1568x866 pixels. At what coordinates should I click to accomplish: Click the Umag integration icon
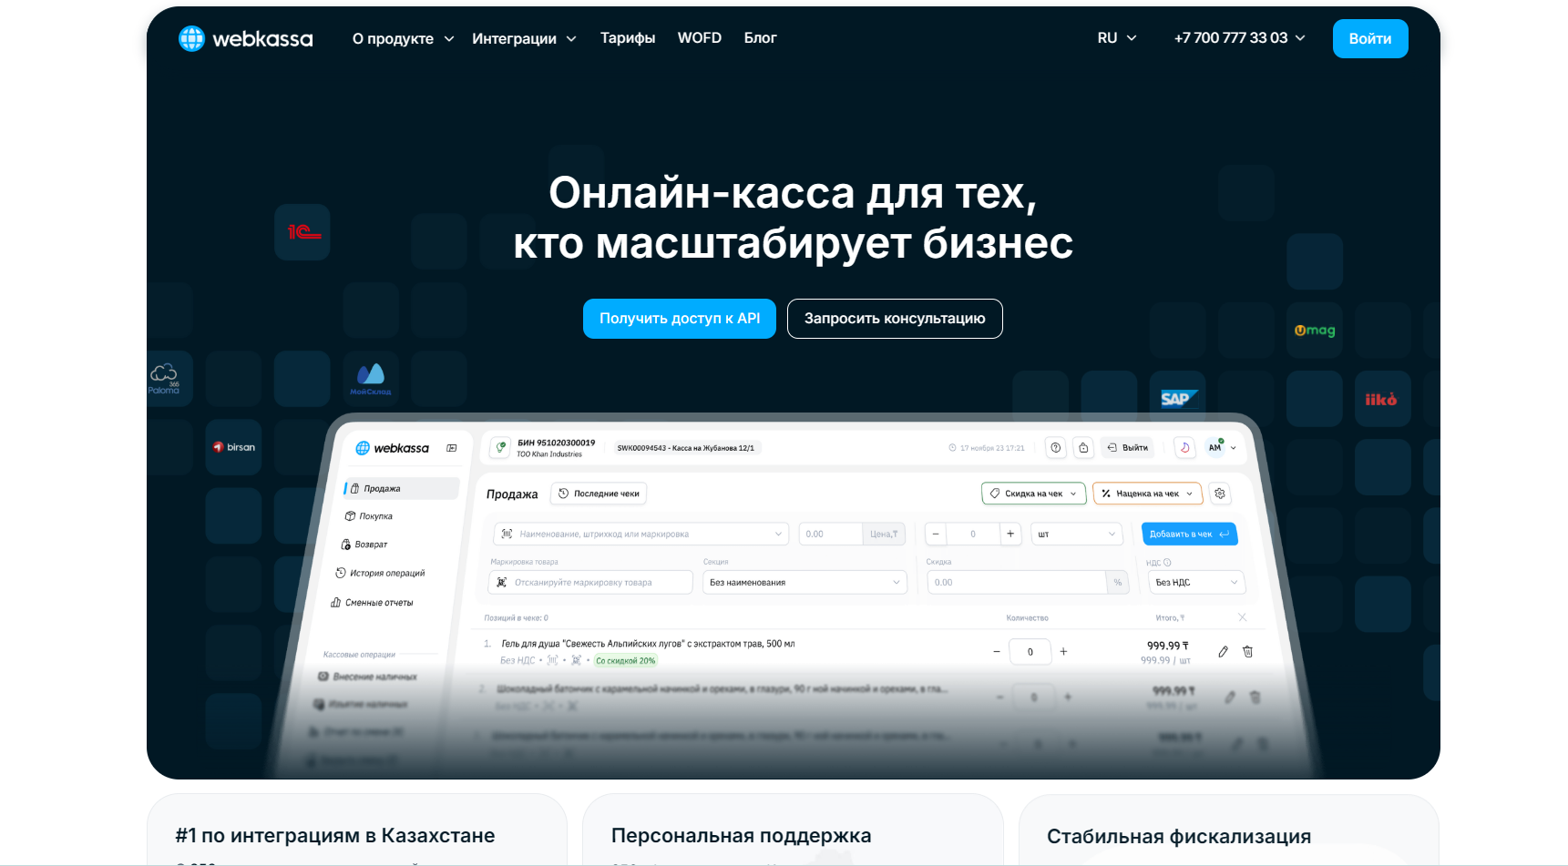[x=1314, y=330]
